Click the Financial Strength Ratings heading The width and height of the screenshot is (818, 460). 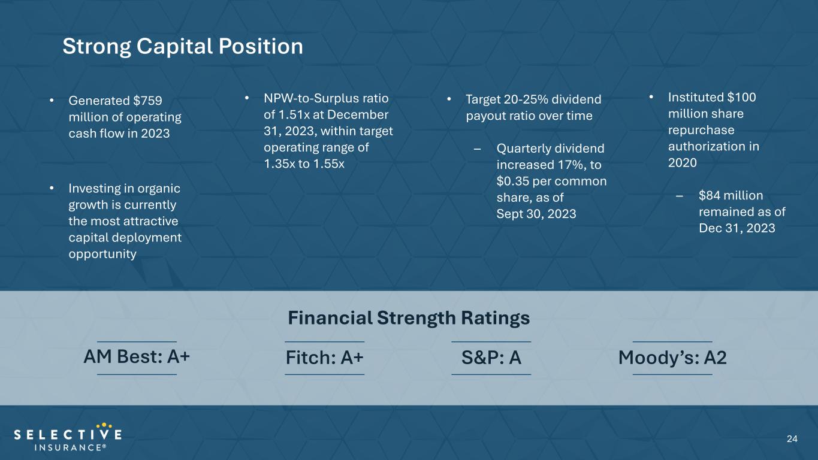coord(409,317)
